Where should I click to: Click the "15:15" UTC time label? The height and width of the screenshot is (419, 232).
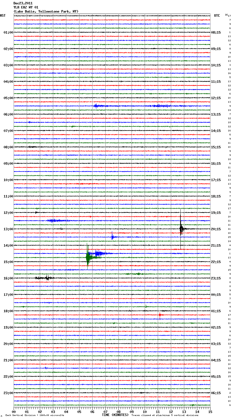(x=216, y=147)
